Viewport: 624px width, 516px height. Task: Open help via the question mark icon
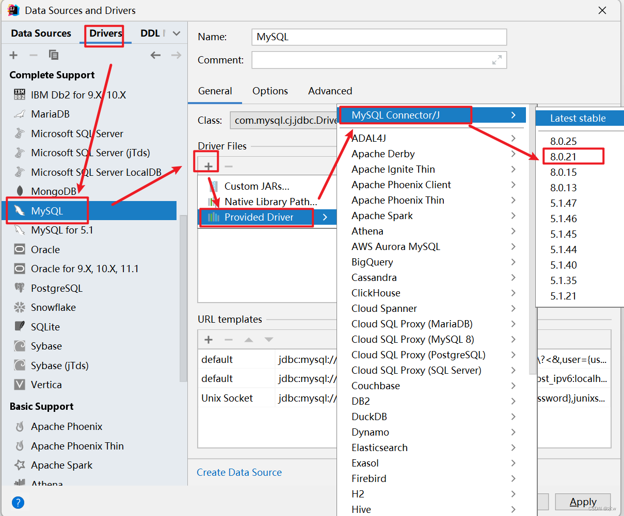tap(19, 502)
